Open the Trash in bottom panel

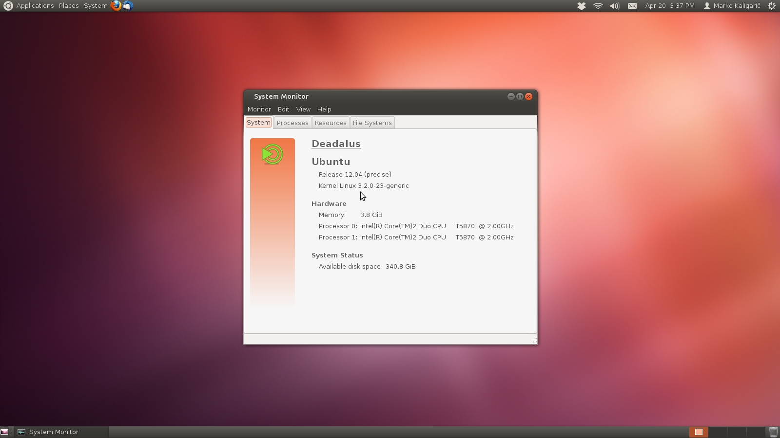click(773, 432)
